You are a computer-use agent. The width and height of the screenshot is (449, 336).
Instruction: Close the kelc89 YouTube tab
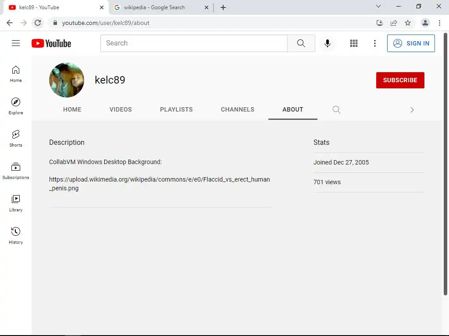click(102, 7)
